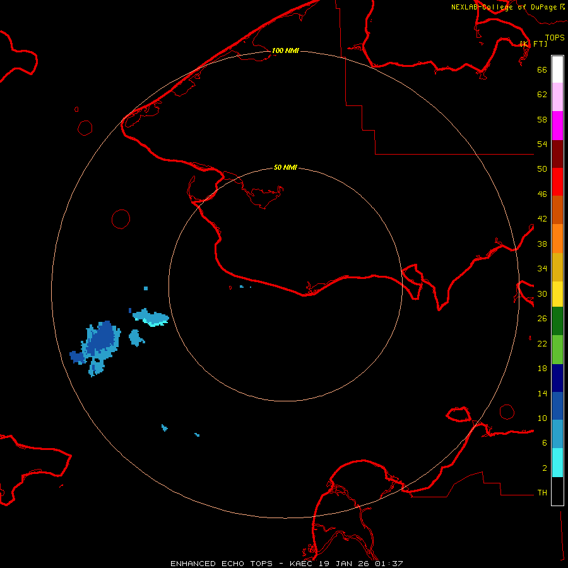Click the legend value 10
The height and width of the screenshot is (568, 568).
tap(542, 418)
